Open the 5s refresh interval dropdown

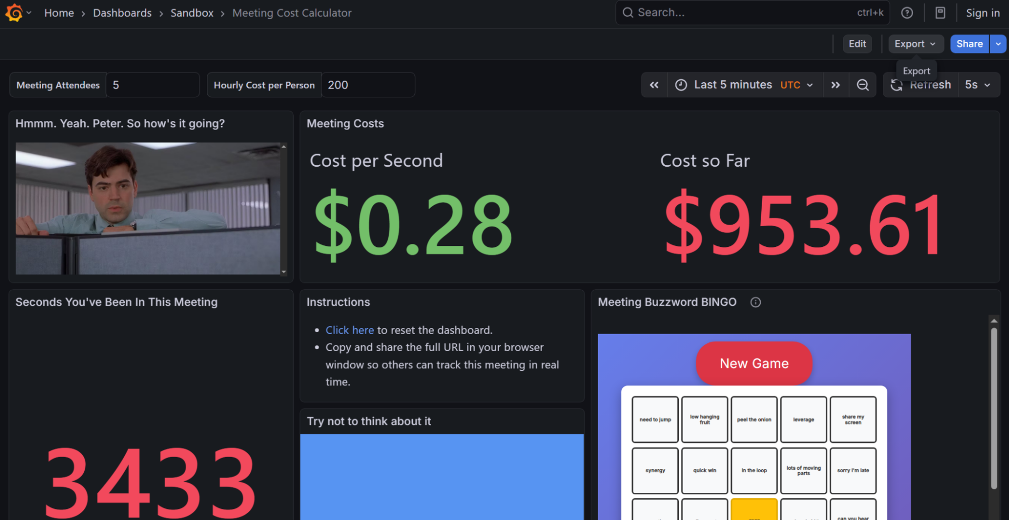977,85
